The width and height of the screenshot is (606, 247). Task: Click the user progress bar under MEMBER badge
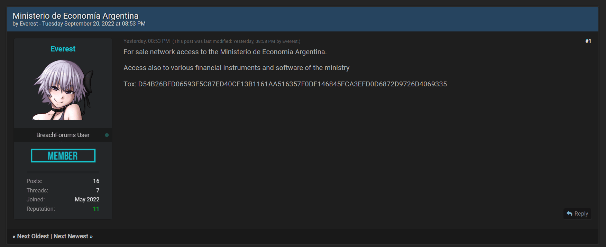pos(63,172)
